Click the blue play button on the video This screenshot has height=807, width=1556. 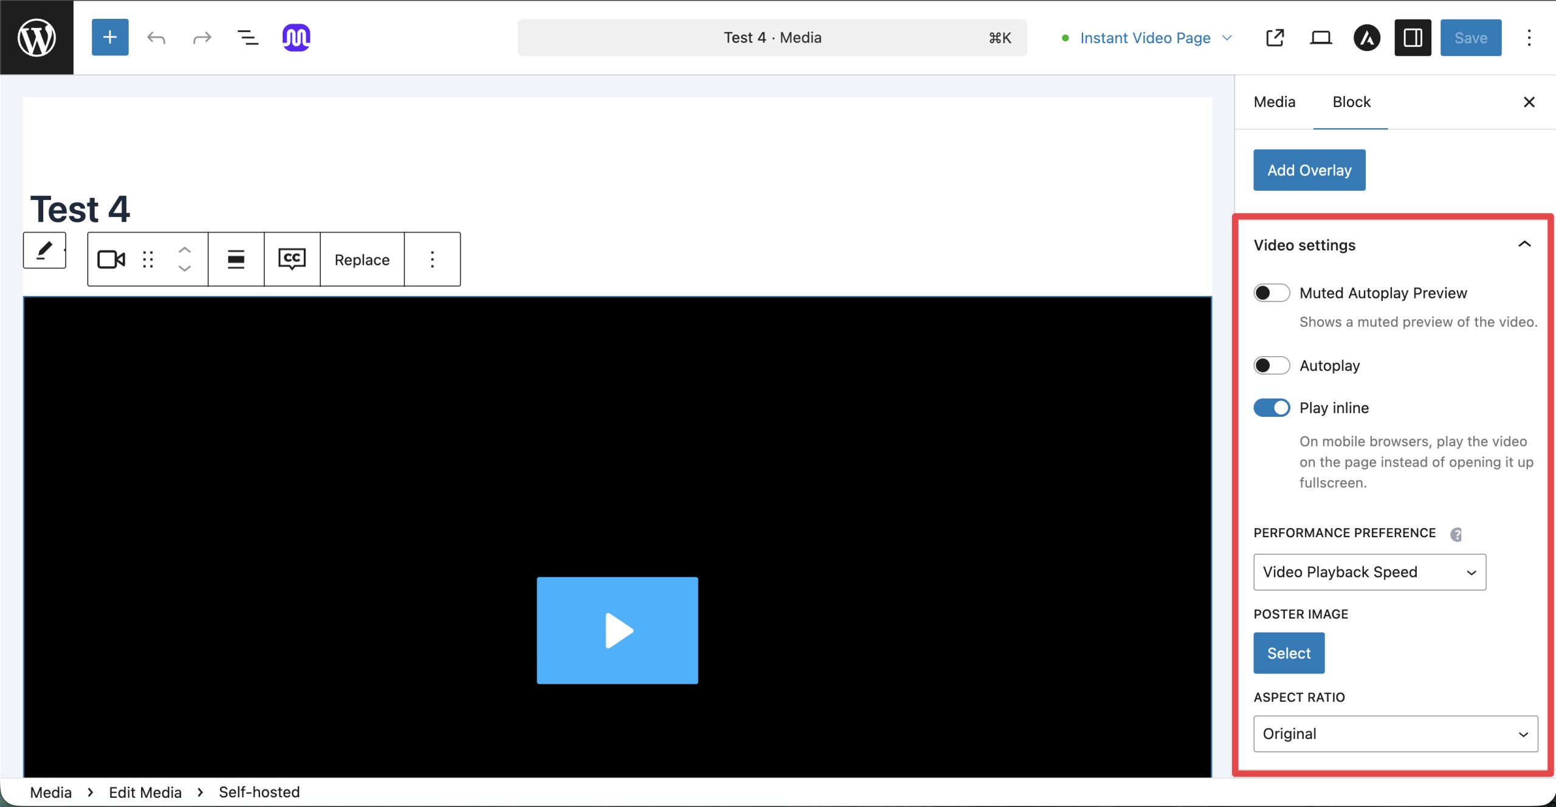[617, 630]
